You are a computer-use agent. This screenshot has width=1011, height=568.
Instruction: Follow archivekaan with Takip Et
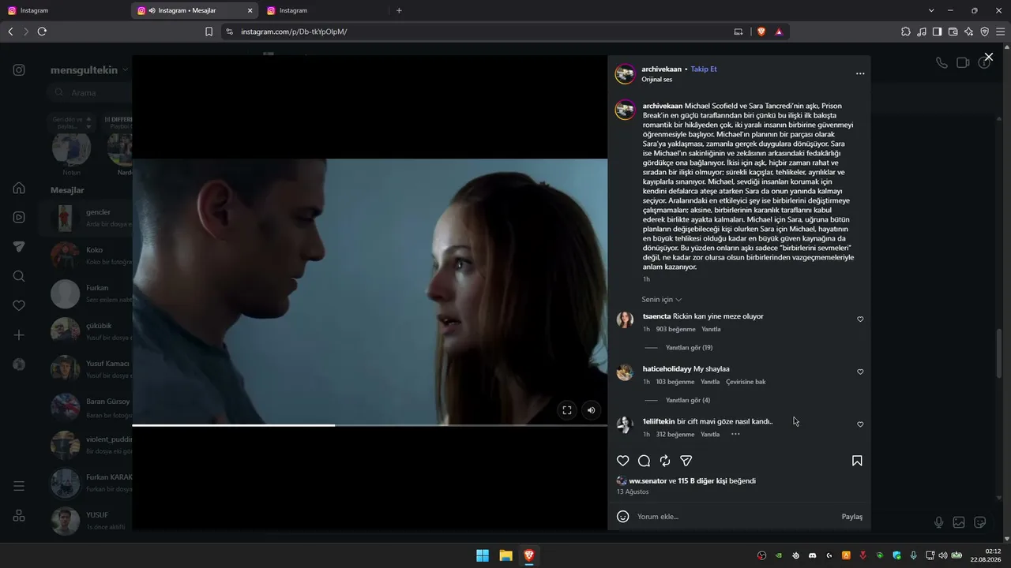pos(704,69)
